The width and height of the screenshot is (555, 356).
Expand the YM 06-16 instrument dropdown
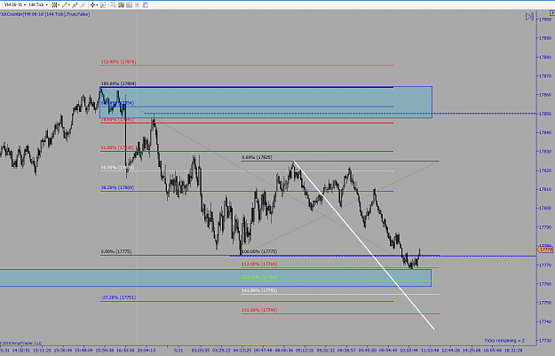click(25, 5)
